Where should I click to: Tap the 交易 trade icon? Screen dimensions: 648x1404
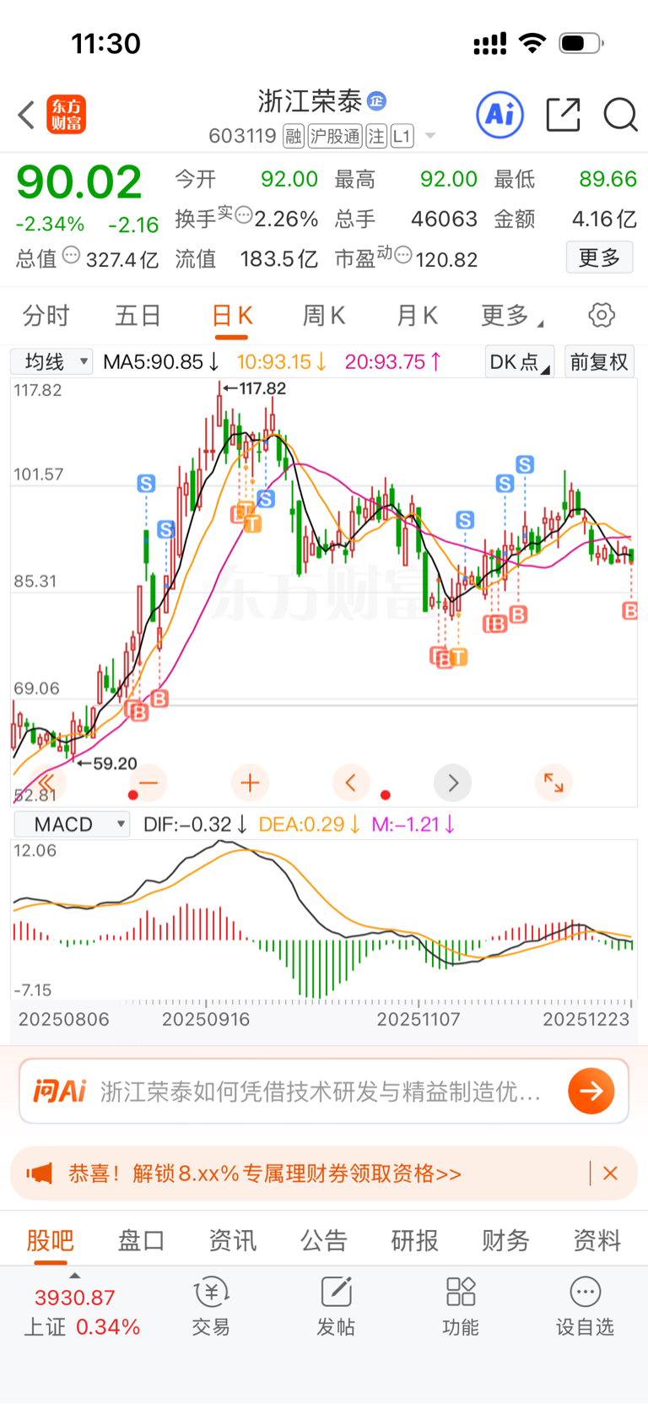click(x=211, y=1306)
